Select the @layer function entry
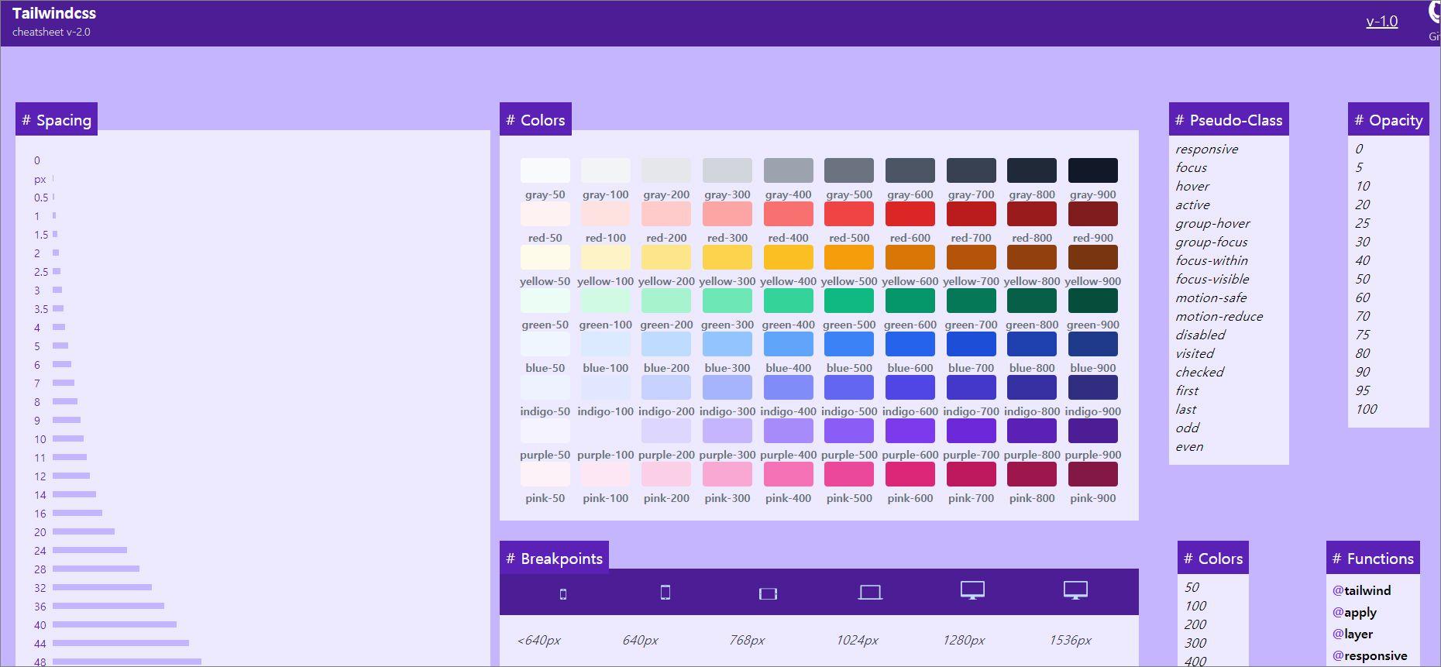 [x=1352, y=634]
